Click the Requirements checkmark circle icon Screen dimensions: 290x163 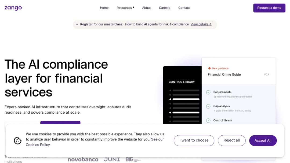coord(208,92)
